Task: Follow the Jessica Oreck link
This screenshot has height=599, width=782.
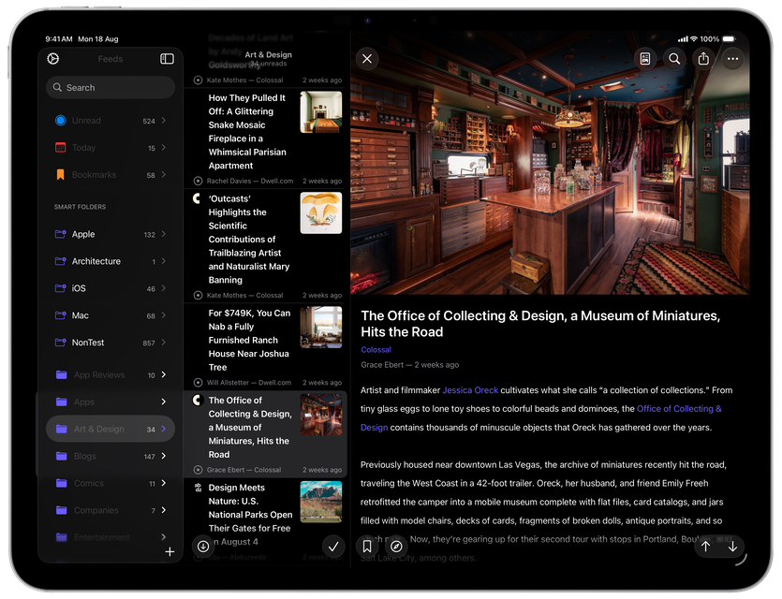Action: [470, 390]
